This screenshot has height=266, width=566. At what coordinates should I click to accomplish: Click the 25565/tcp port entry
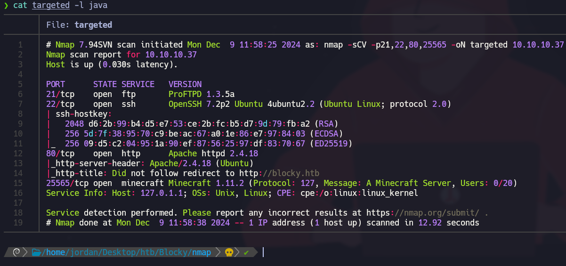tap(67, 183)
